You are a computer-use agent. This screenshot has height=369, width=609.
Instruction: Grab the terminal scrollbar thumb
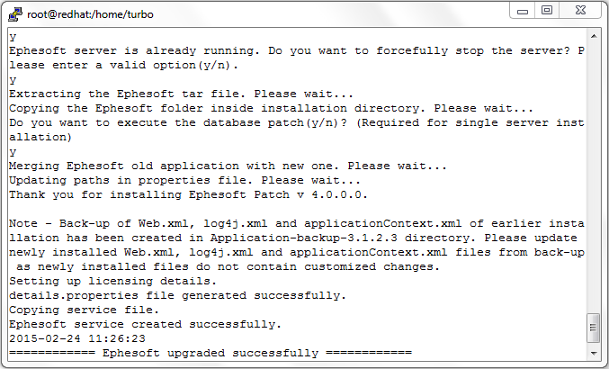tap(594, 328)
